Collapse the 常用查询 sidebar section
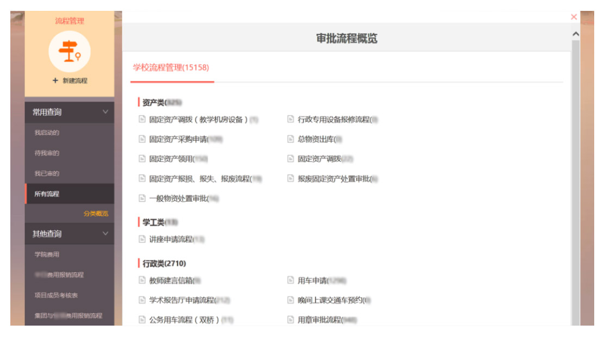604x337 pixels. pyautogui.click(x=105, y=112)
